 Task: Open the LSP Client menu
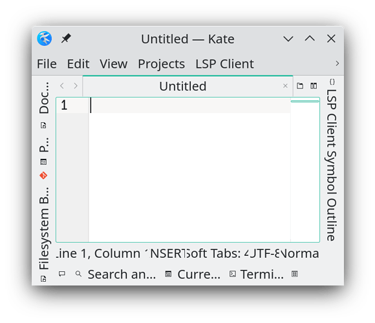[224, 64]
